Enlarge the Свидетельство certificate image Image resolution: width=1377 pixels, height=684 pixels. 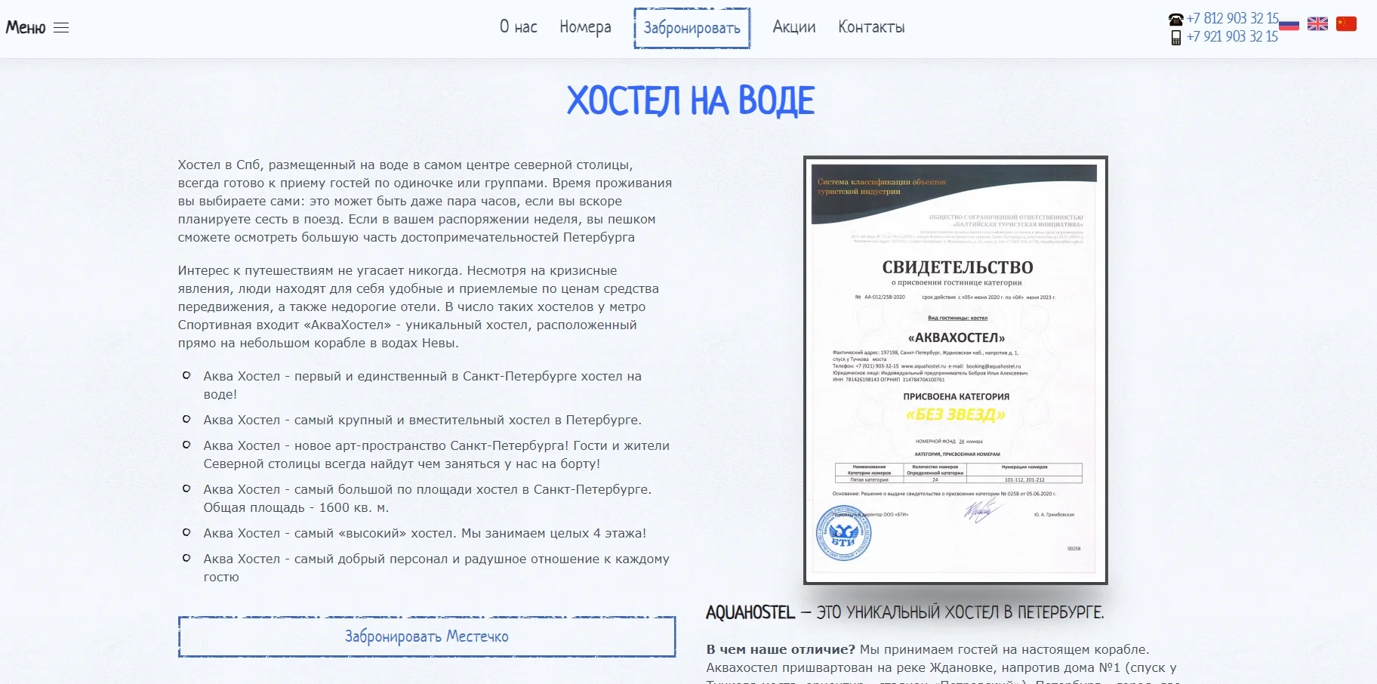(x=956, y=370)
